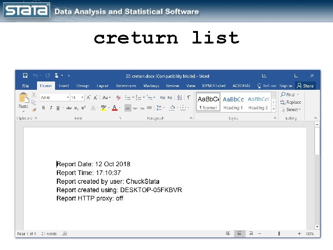Apply the Normal style
Screen dimensions: 333x250
tap(208, 102)
